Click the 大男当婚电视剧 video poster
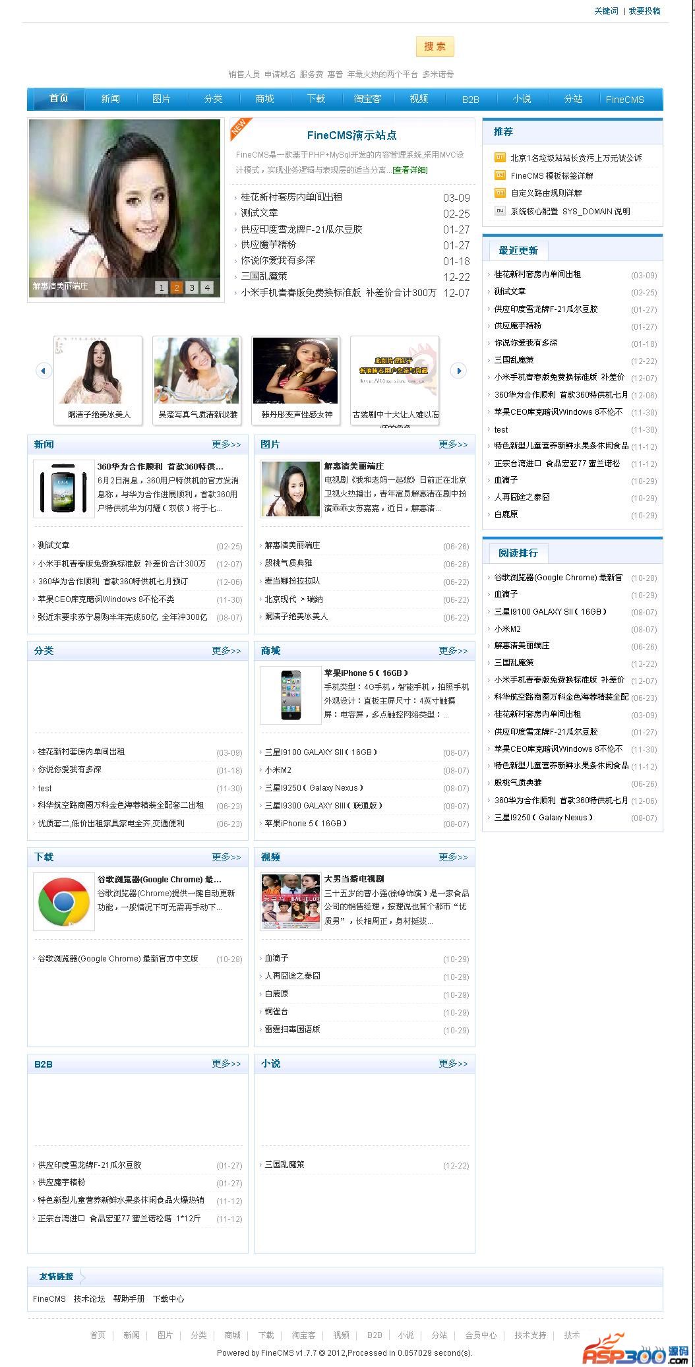 coord(291,901)
